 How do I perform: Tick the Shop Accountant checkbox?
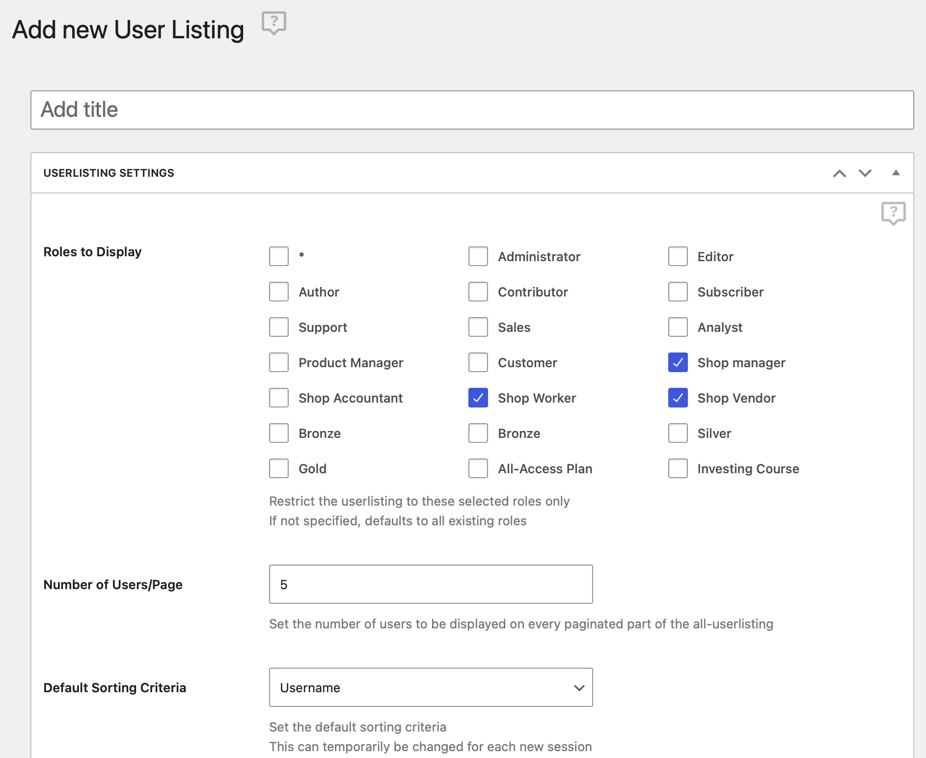point(279,398)
